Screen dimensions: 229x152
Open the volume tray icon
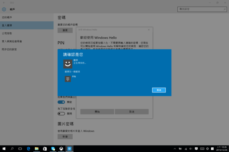point(191,149)
